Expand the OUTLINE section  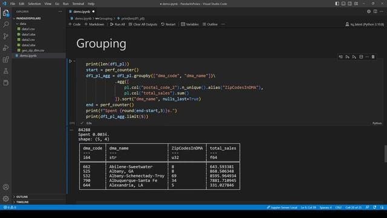click(x=22, y=197)
